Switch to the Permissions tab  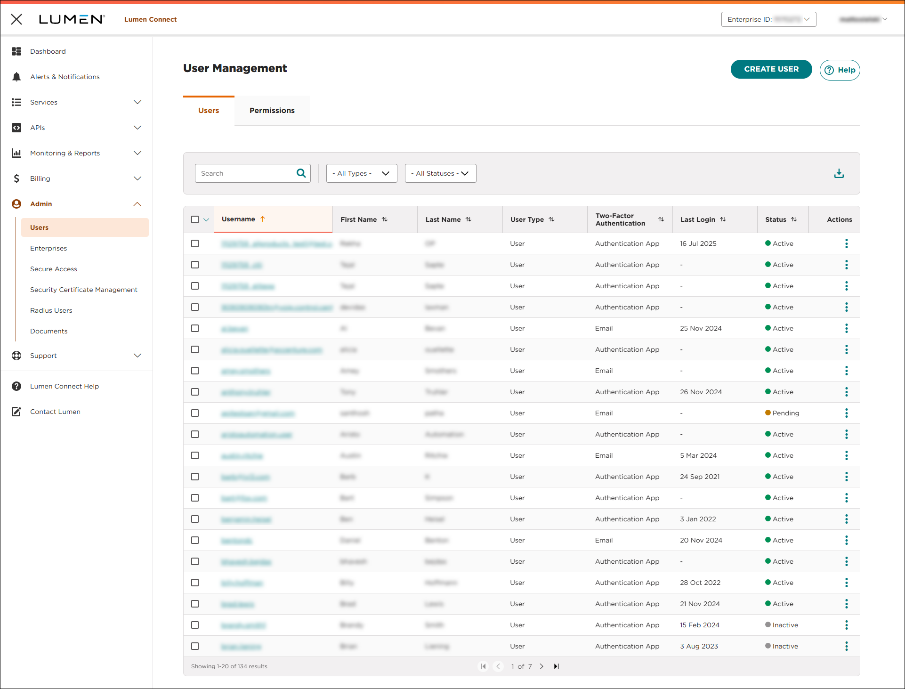pyautogui.click(x=272, y=111)
